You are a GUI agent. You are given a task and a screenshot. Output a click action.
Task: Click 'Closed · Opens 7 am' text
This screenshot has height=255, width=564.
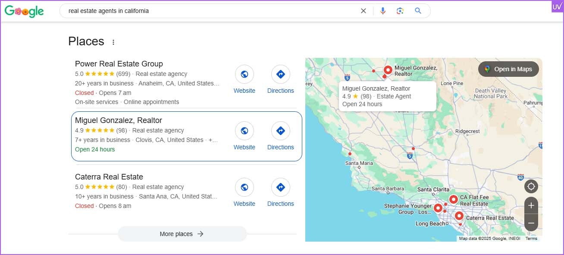[x=103, y=93]
